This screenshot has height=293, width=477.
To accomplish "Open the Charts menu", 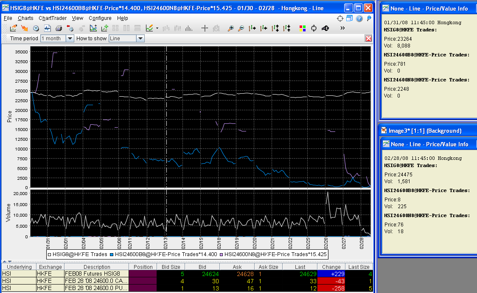I will 25,18.
